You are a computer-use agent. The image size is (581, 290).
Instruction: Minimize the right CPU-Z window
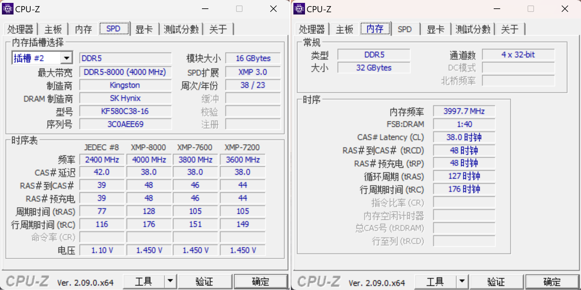(x=497, y=9)
